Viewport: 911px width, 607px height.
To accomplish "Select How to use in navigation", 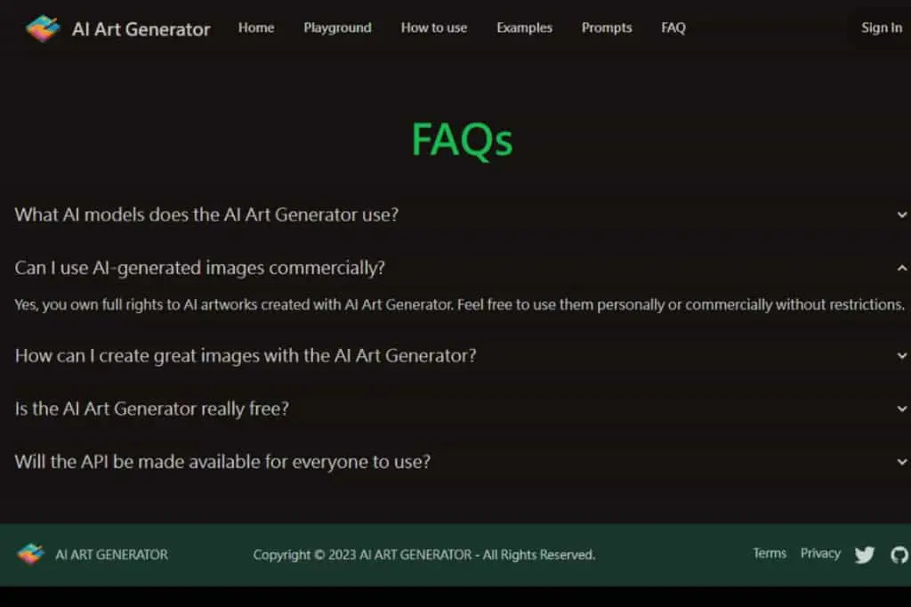I will pyautogui.click(x=434, y=28).
